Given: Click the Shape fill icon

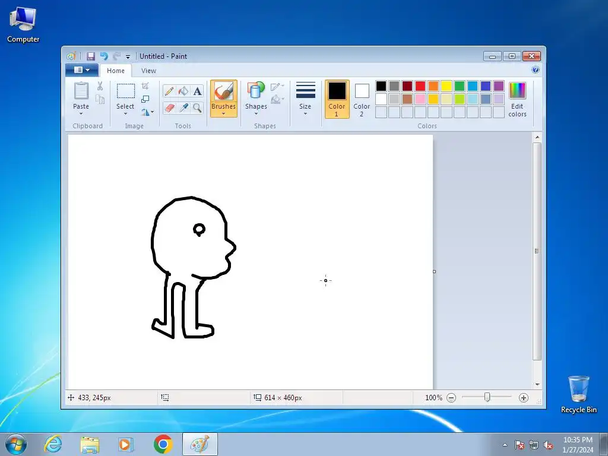Looking at the screenshot, I should tap(277, 99).
